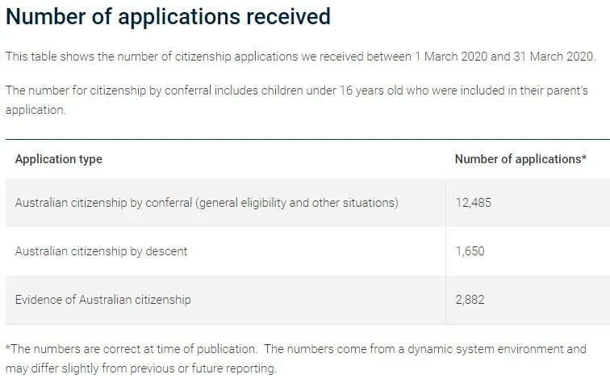The height and width of the screenshot is (383, 610).
Task: Select the "Application type" column header
Action: coord(59,159)
